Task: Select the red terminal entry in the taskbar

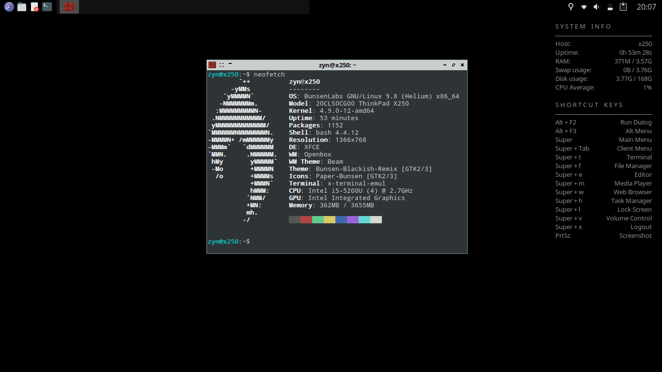Action: (69, 7)
